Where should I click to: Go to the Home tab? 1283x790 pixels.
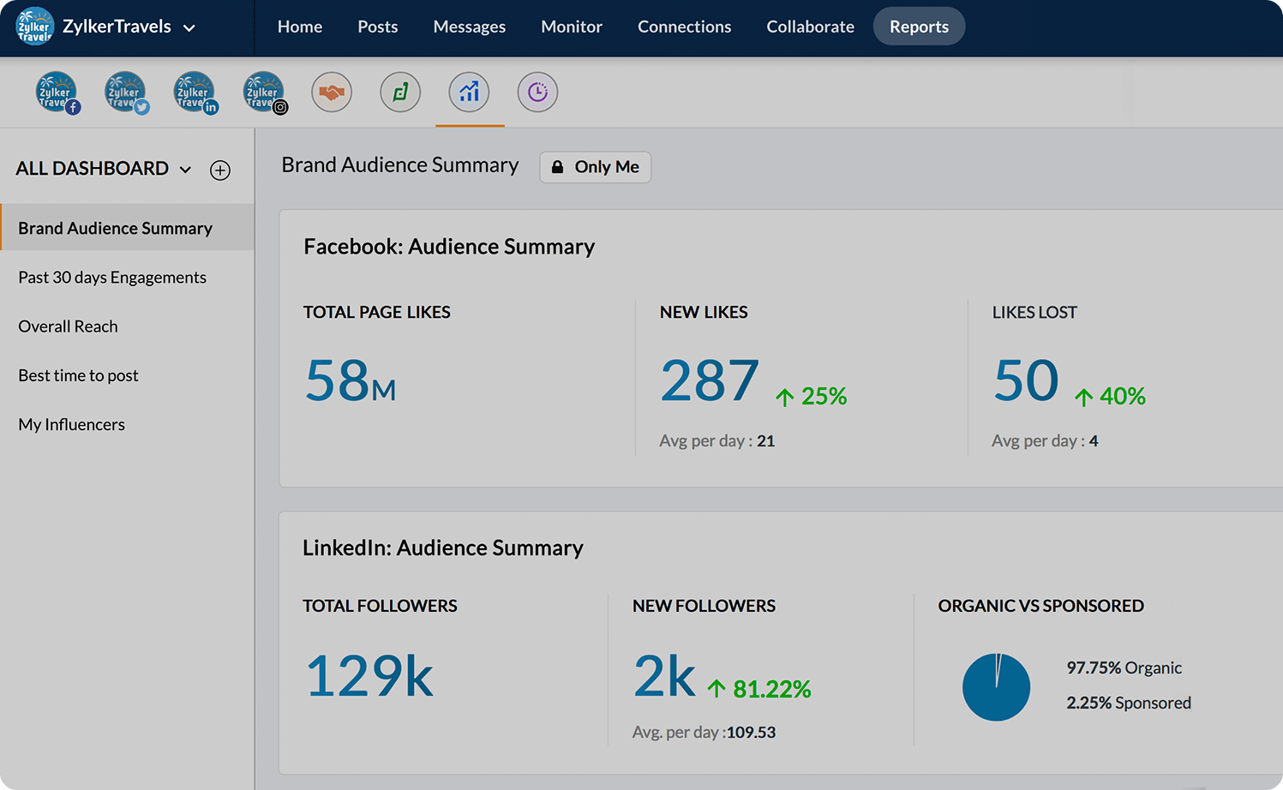tap(300, 27)
